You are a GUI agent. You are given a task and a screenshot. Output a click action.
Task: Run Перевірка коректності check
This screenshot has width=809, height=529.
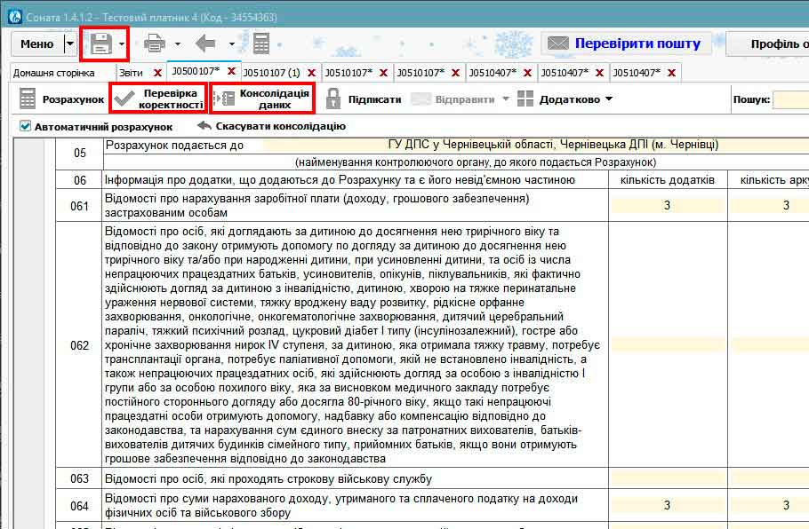[158, 99]
